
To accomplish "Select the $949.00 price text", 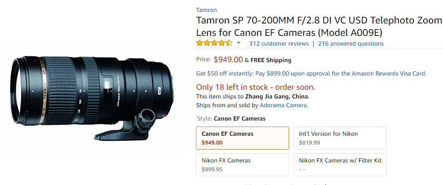I will coord(228,59).
